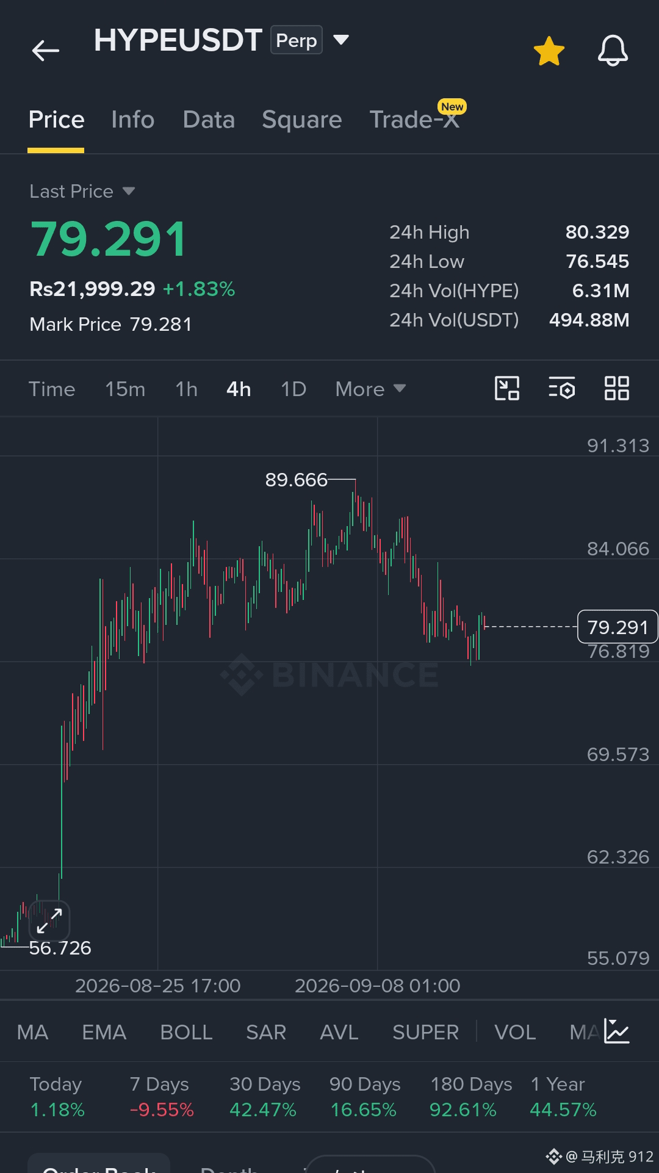Viewport: 659px width, 1173px height.
Task: Tap the back arrow icon
Action: click(x=46, y=50)
